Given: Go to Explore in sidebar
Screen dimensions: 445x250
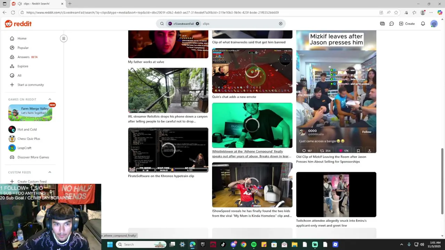Looking at the screenshot, I should tap(23, 66).
